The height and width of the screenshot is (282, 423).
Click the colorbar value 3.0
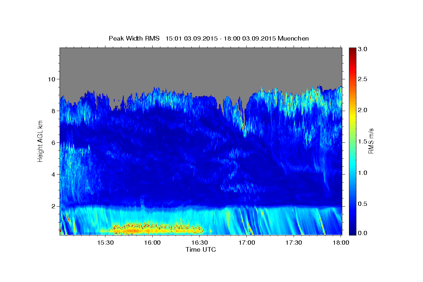(x=363, y=49)
